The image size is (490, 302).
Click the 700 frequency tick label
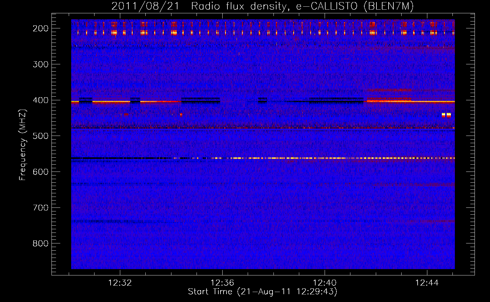point(41,208)
